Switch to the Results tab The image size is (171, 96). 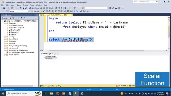coord(44,54)
